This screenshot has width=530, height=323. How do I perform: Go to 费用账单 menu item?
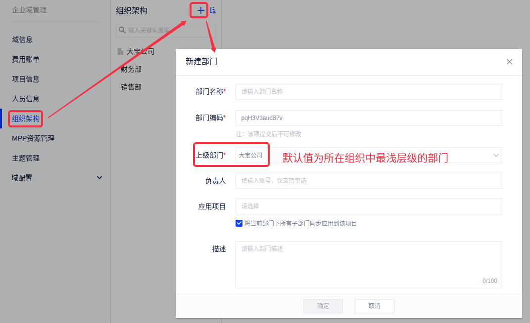point(26,59)
